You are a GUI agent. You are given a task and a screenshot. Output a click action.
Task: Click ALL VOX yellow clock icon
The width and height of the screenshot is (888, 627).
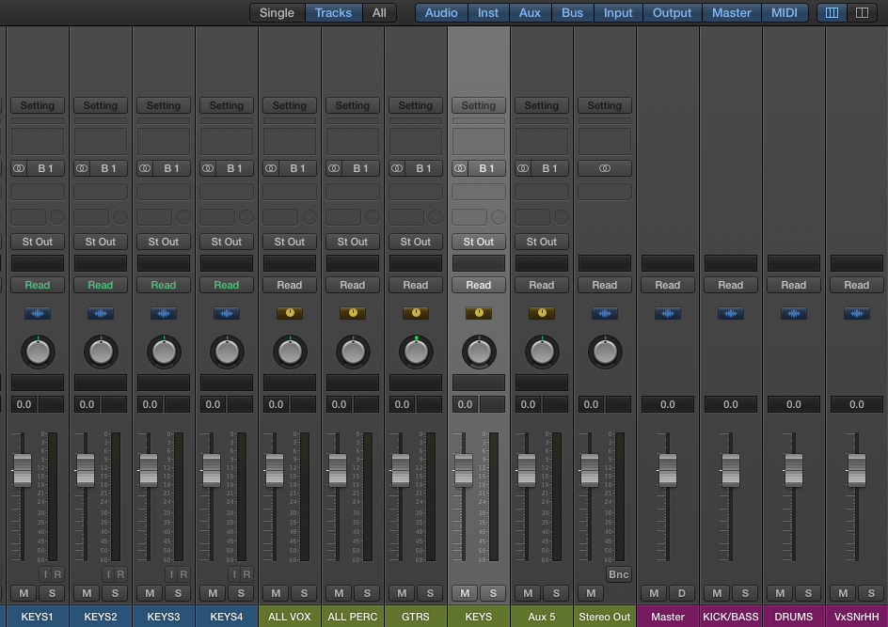coord(290,312)
